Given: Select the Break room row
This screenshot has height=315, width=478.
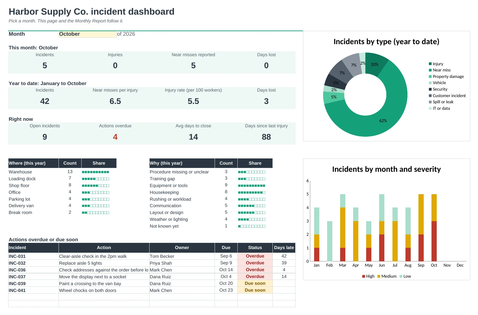Looking at the screenshot, I should point(62,212).
